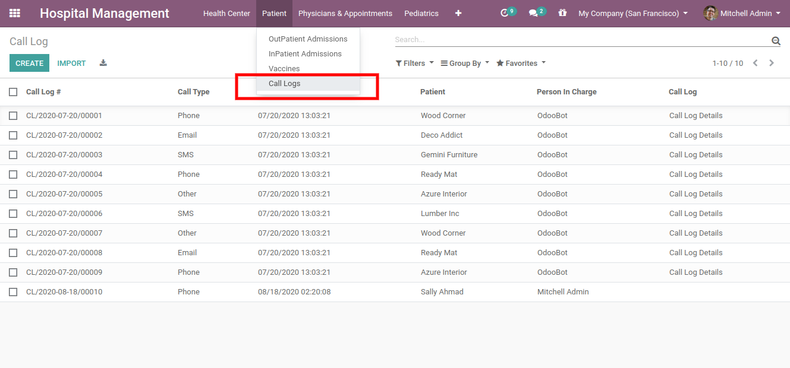Check the row for Sally Ahmad's call log

click(x=13, y=291)
